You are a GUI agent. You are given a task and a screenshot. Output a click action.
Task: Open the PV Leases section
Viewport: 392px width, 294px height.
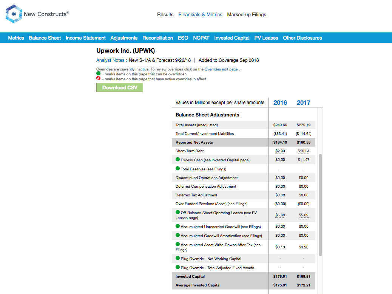click(266, 38)
